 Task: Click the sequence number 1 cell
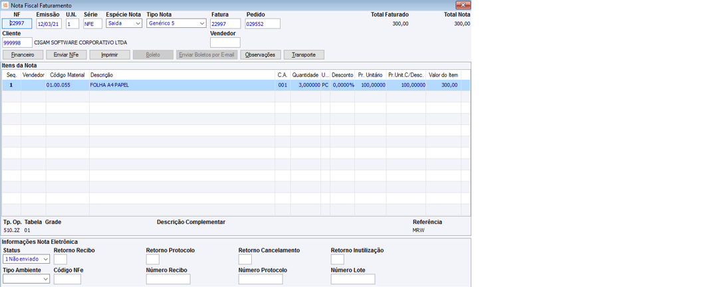pos(11,85)
